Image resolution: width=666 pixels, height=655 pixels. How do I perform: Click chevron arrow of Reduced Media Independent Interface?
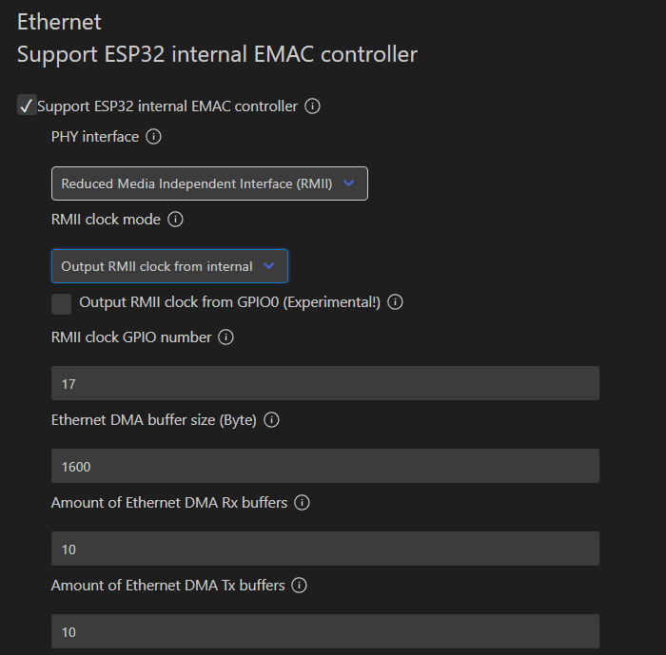[x=349, y=183]
